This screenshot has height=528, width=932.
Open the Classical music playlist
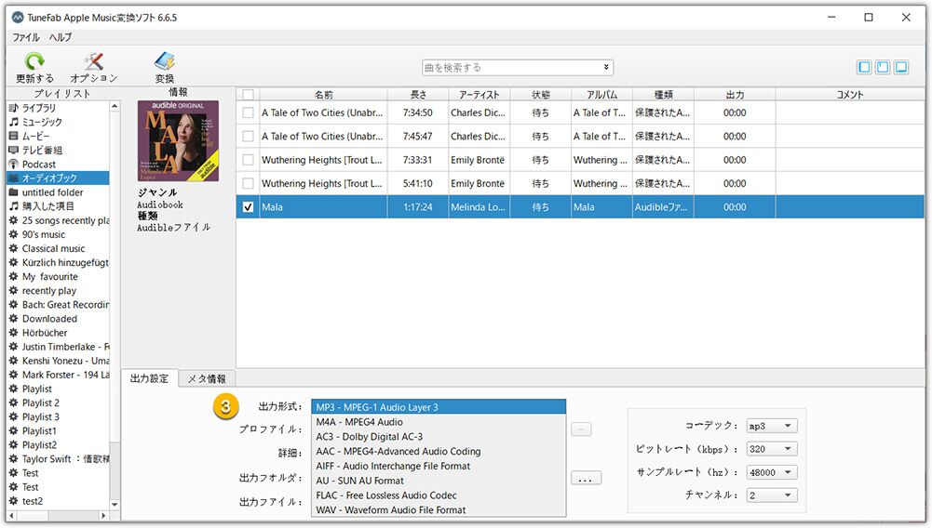(53, 248)
